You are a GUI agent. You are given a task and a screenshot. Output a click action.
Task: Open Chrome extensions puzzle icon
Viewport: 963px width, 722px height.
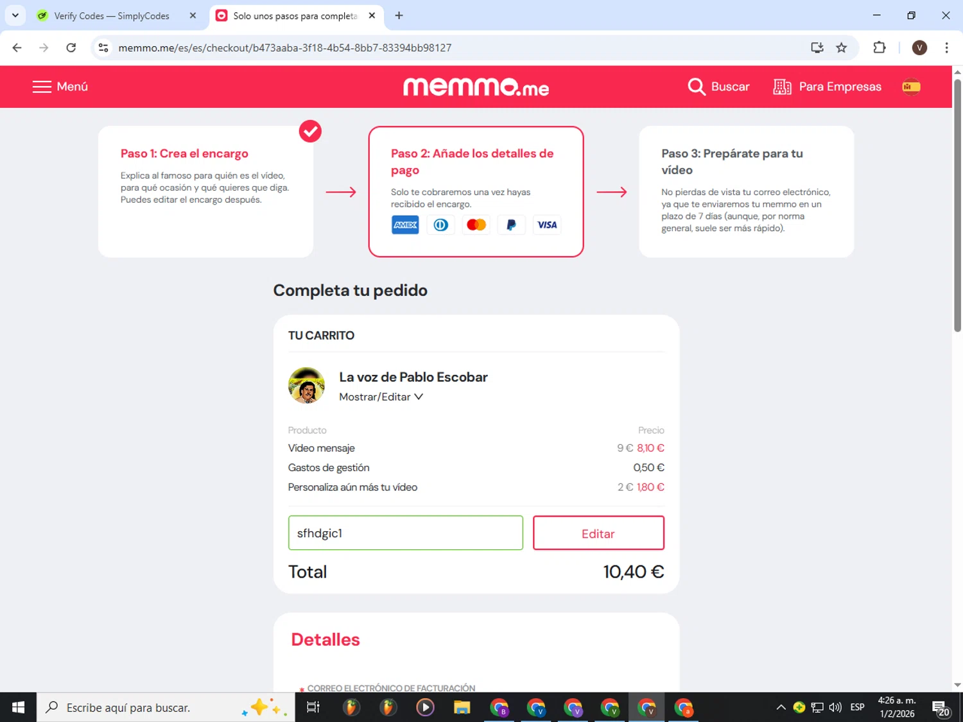coord(880,47)
